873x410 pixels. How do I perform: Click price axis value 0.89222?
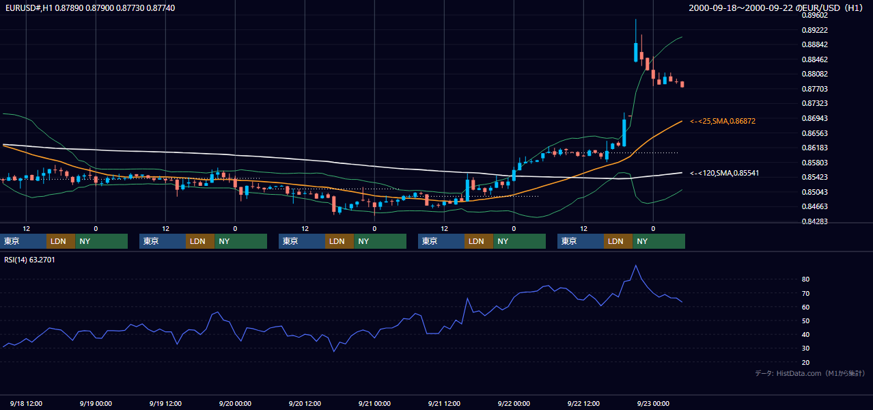(814, 30)
